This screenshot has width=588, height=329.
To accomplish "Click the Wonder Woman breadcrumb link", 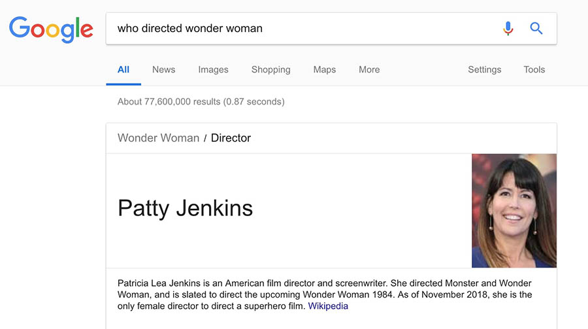I will (158, 138).
